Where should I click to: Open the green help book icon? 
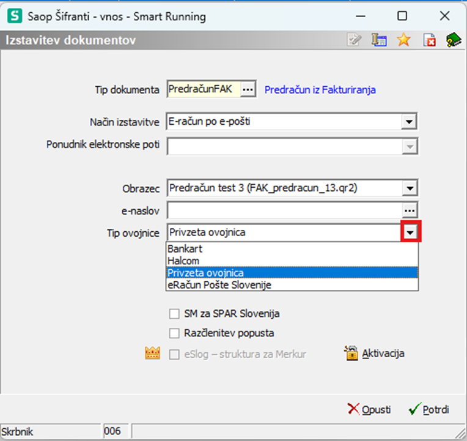[454, 40]
